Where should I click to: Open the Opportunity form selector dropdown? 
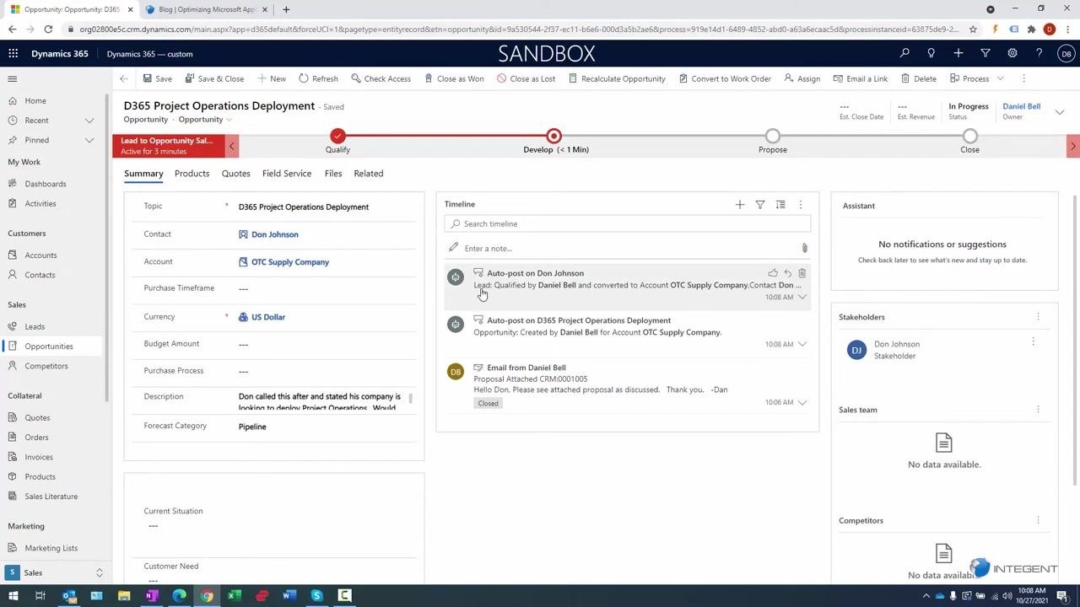click(205, 119)
